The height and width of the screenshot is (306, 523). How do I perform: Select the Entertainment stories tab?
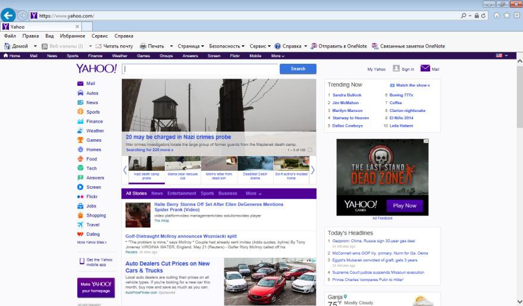[x=181, y=193]
